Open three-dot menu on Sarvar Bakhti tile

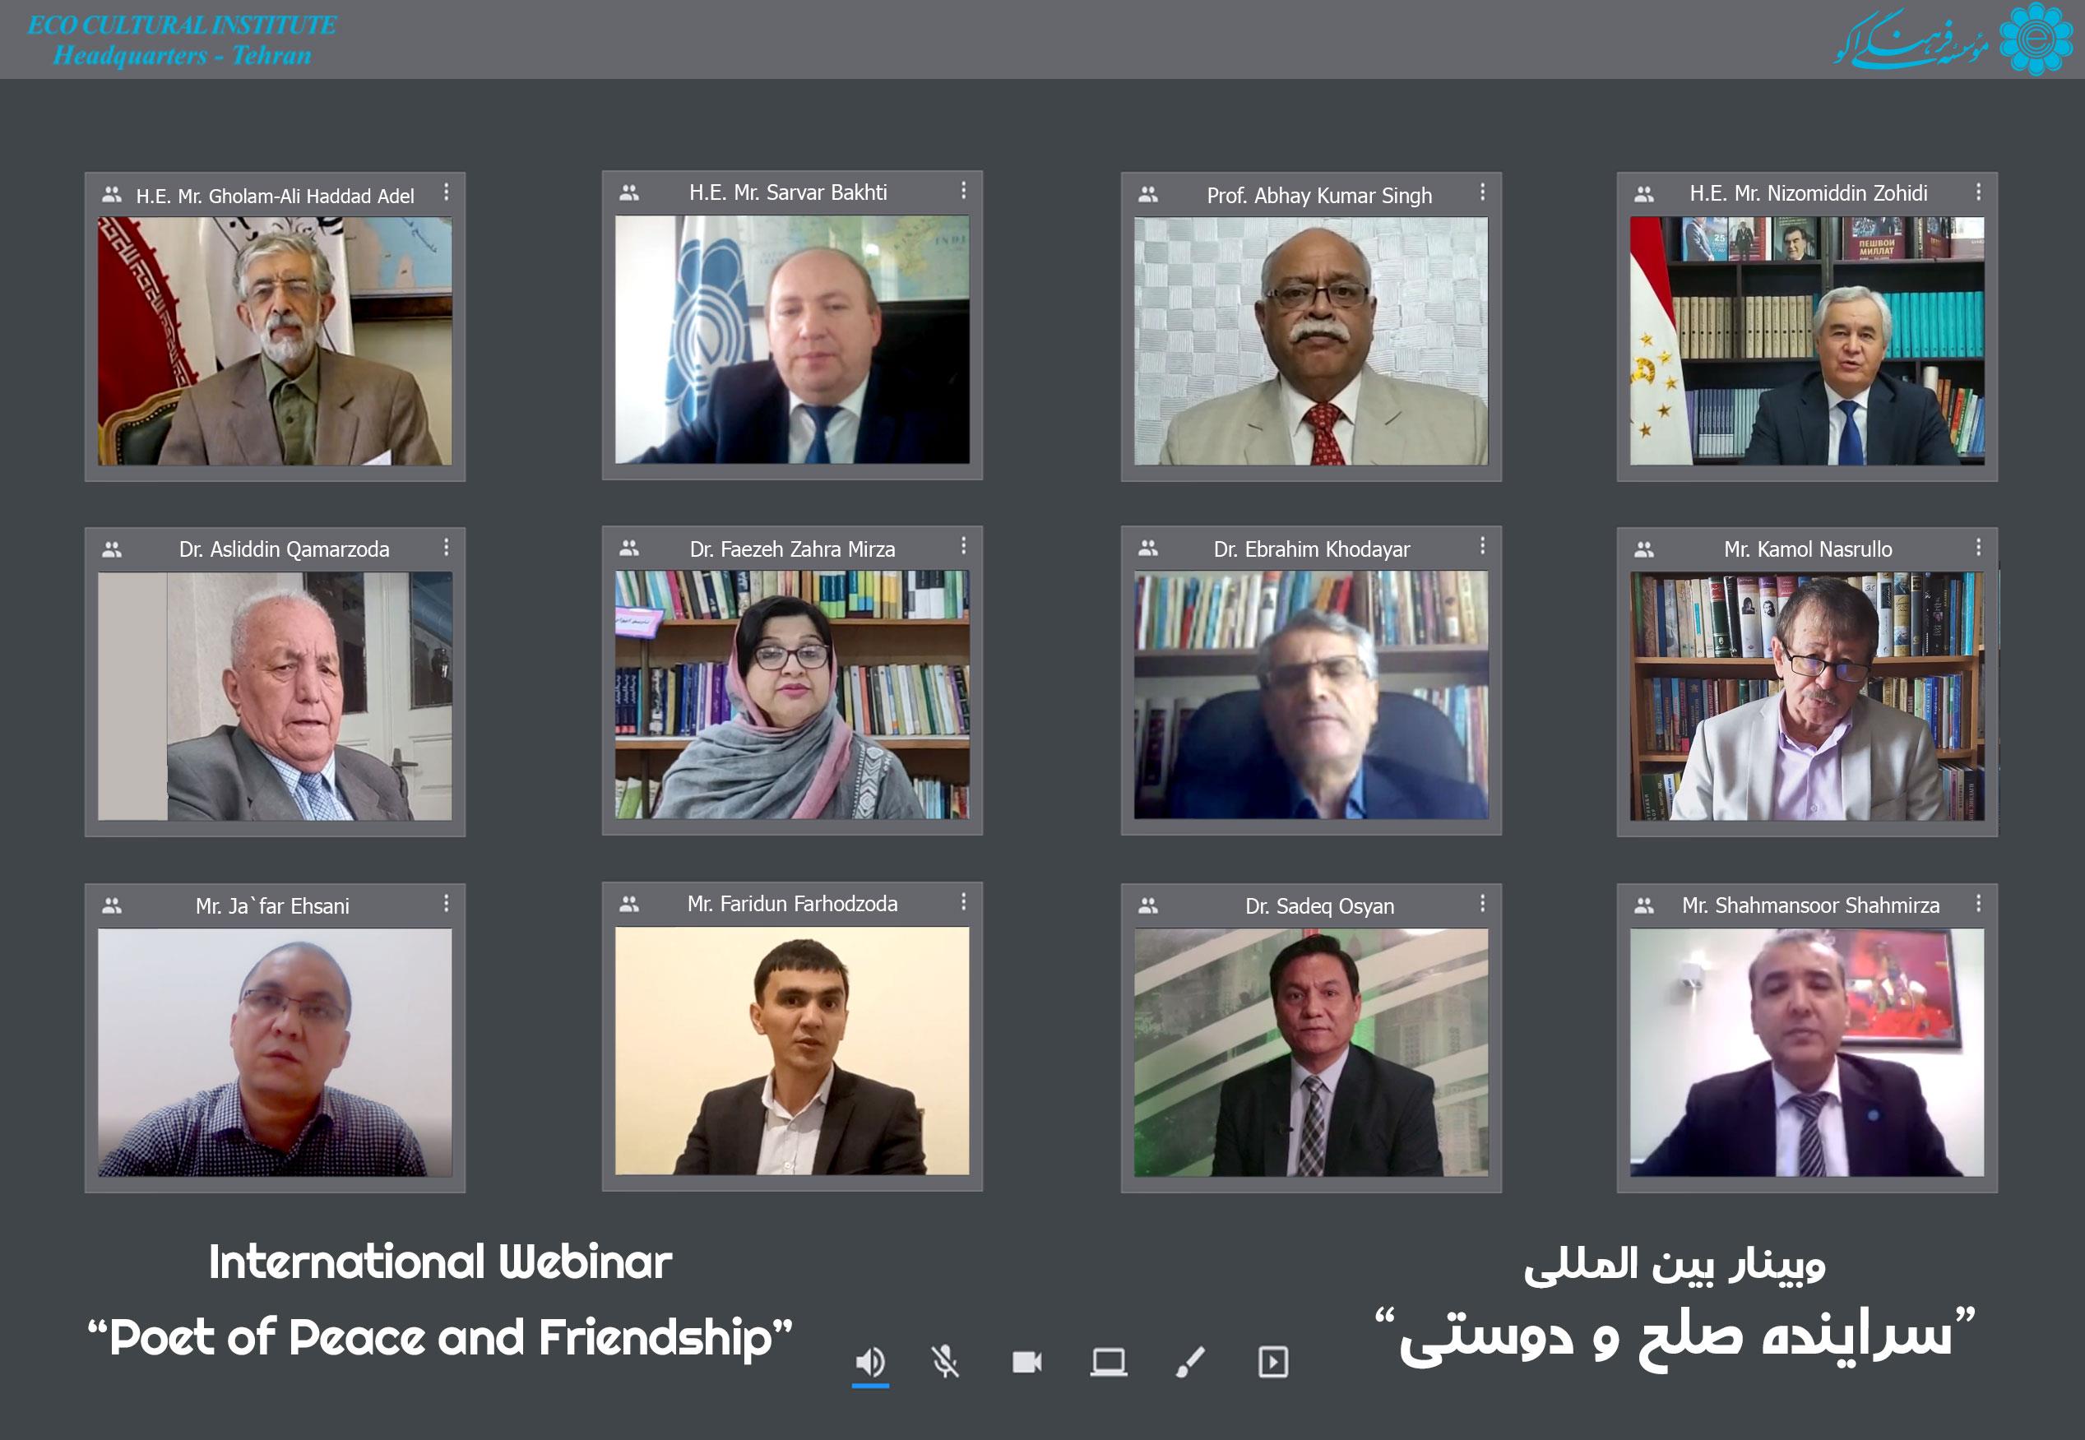pos(964,190)
